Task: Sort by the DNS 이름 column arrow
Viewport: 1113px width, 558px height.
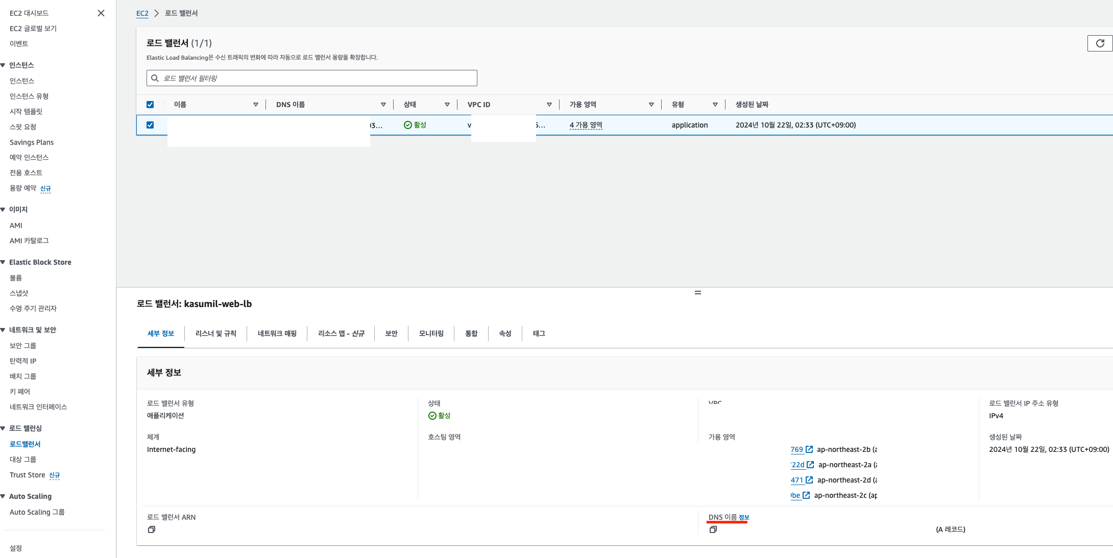Action: (383, 105)
